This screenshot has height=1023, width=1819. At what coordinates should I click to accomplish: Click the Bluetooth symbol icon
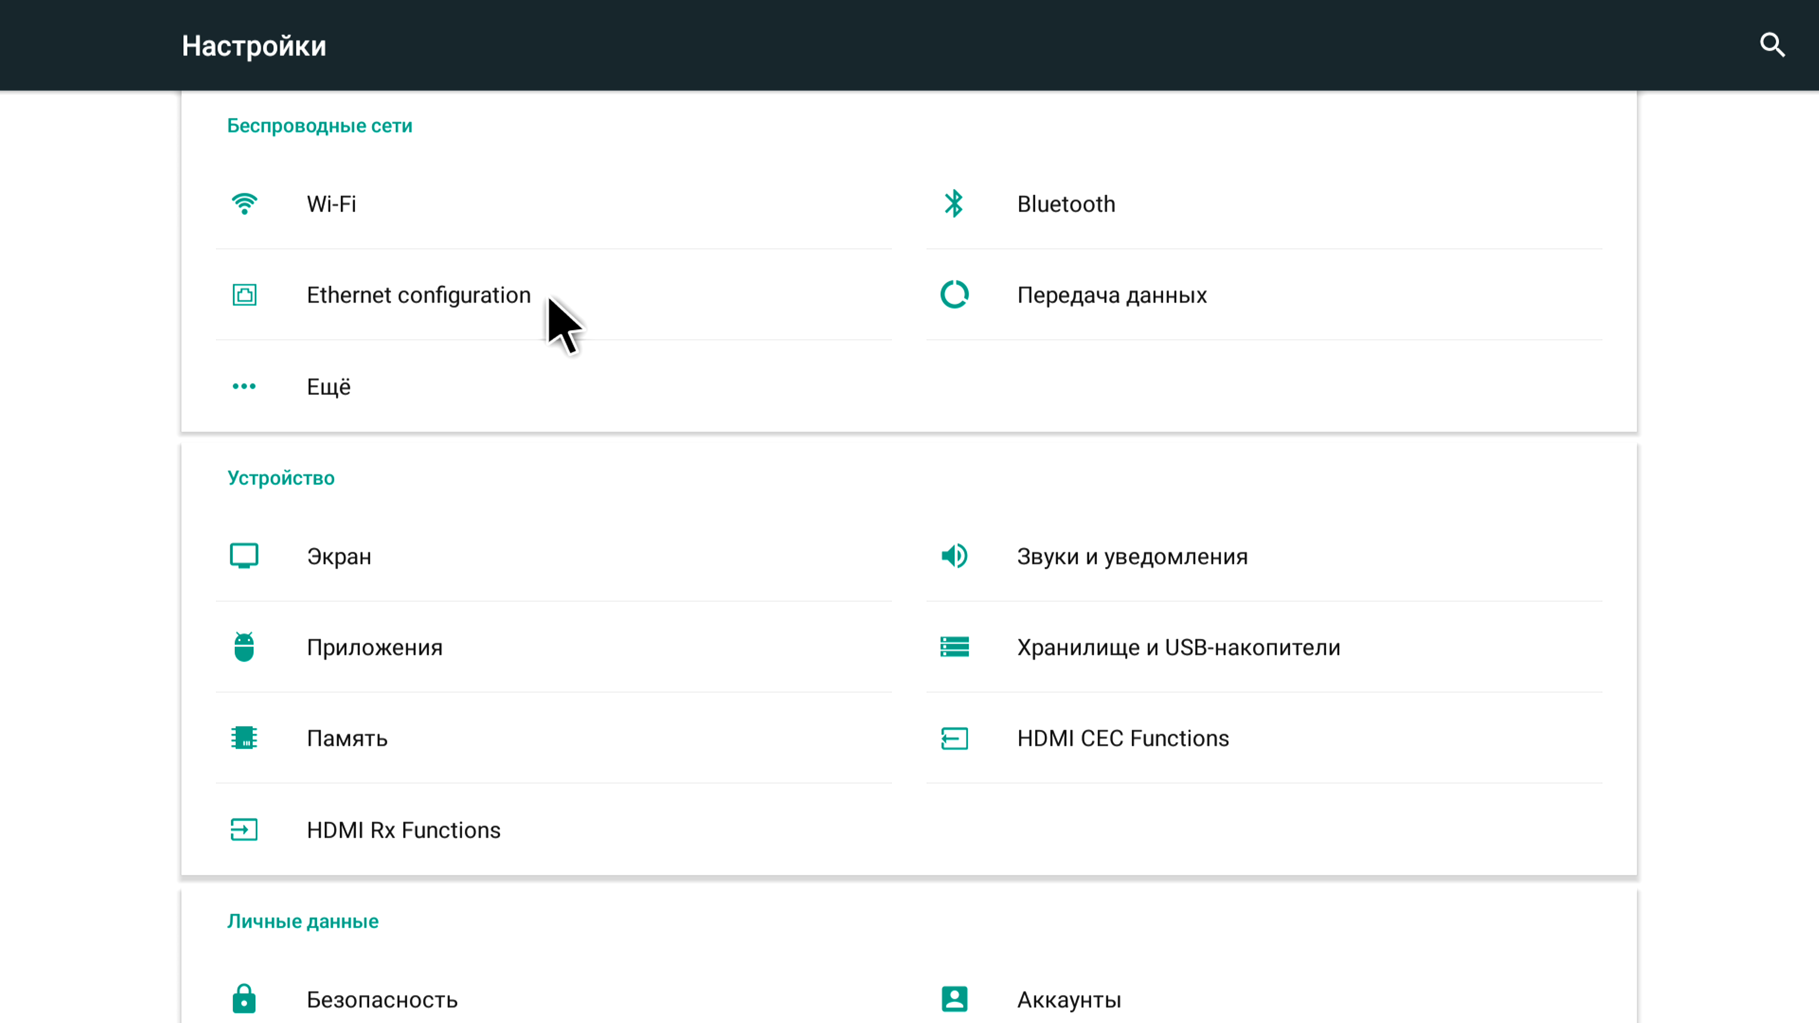954,204
